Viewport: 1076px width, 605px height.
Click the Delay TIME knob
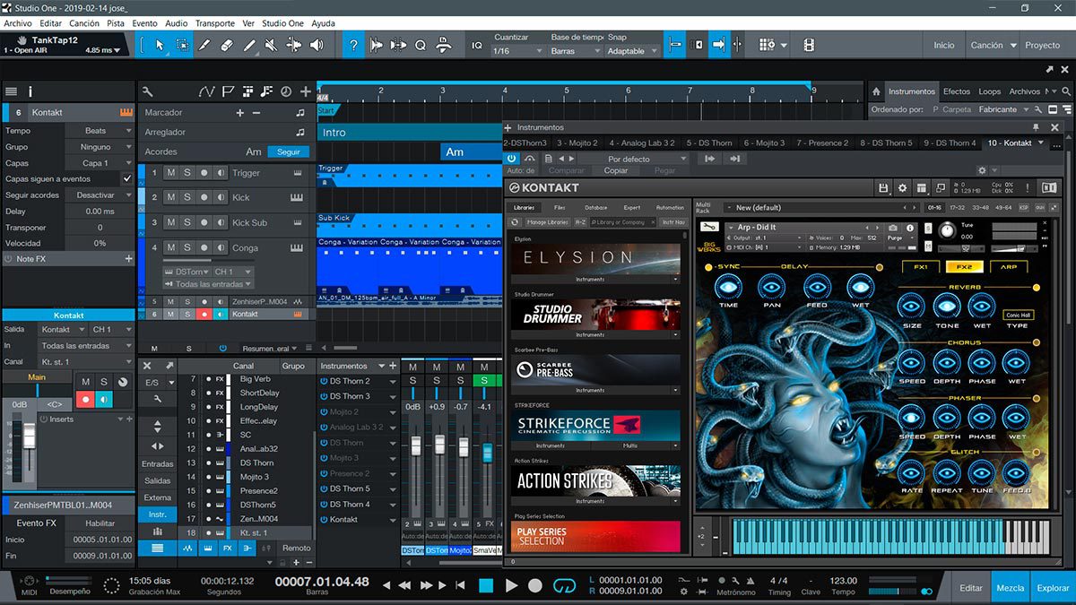click(728, 287)
